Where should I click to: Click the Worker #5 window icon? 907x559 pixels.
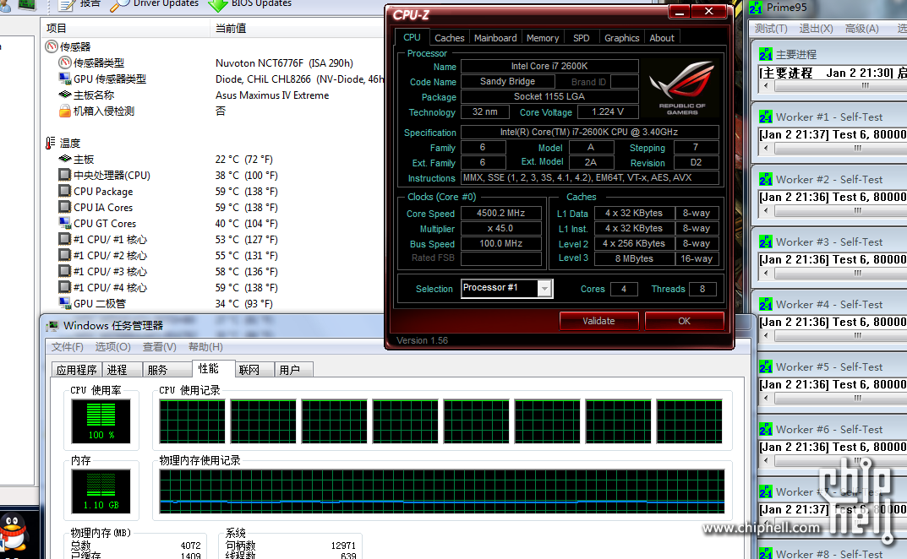pos(766,366)
